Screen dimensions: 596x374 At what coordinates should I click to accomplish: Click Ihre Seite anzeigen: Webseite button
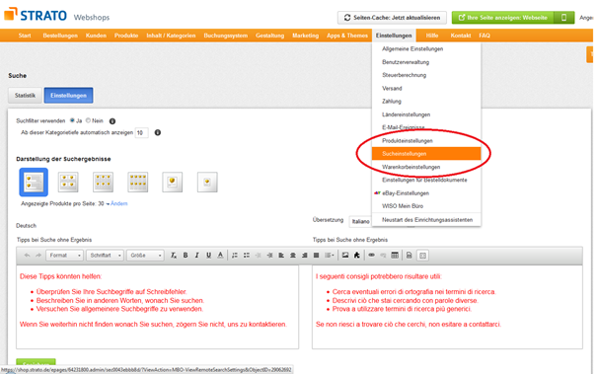(x=503, y=18)
